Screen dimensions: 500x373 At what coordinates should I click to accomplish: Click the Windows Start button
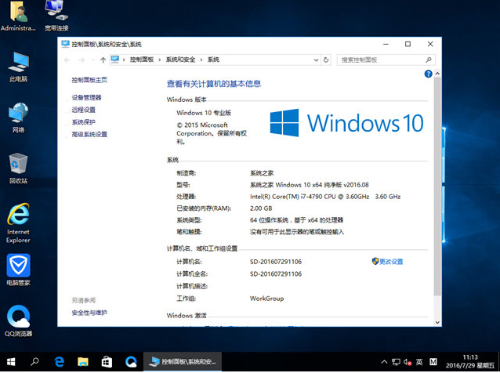pos(11,362)
